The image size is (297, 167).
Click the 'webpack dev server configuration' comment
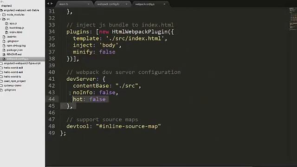[x=123, y=72]
